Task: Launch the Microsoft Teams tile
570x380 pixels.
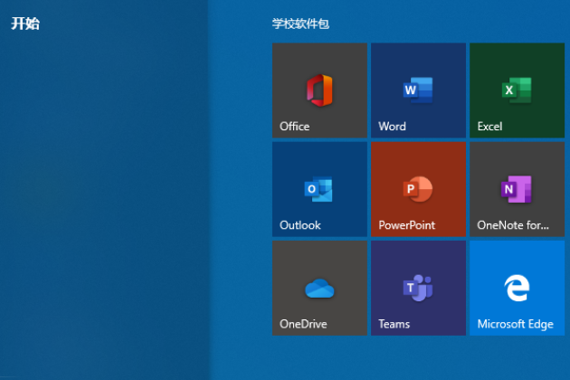Action: 418,288
